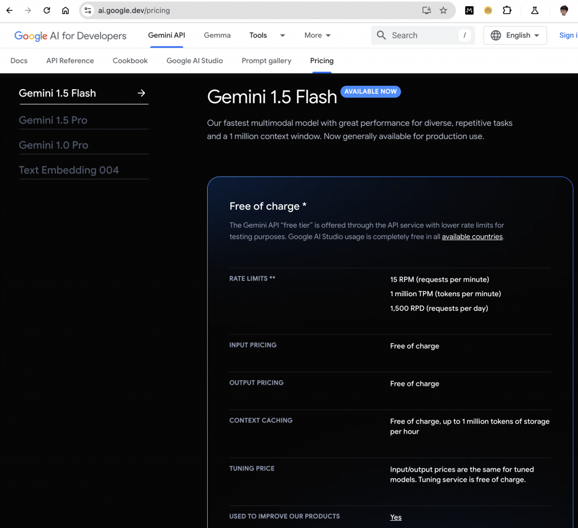Reload the page with refresh icon

coord(47,10)
